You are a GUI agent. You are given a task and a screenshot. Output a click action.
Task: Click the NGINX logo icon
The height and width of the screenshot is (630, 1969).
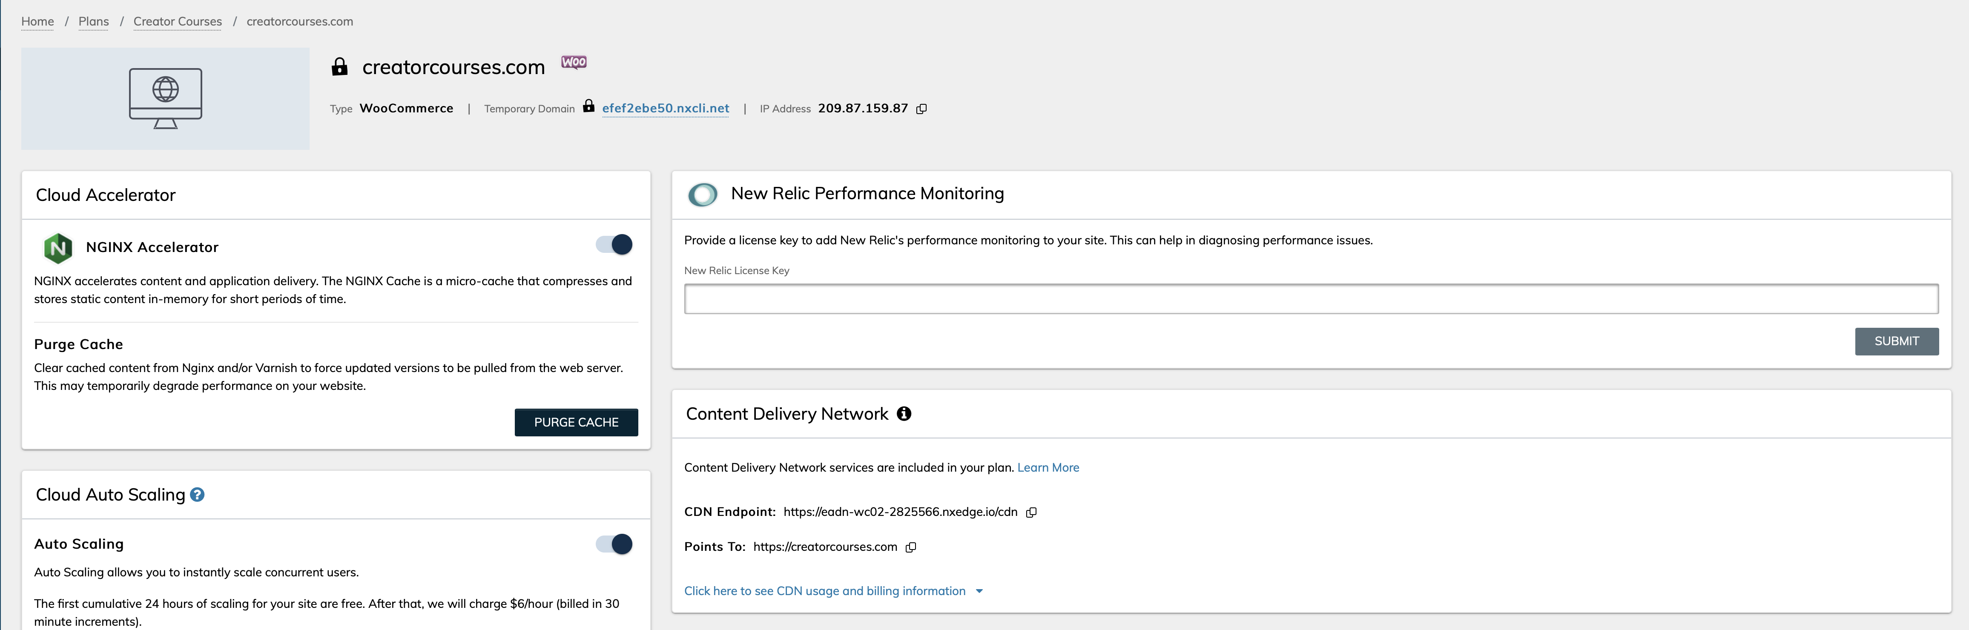(x=58, y=248)
